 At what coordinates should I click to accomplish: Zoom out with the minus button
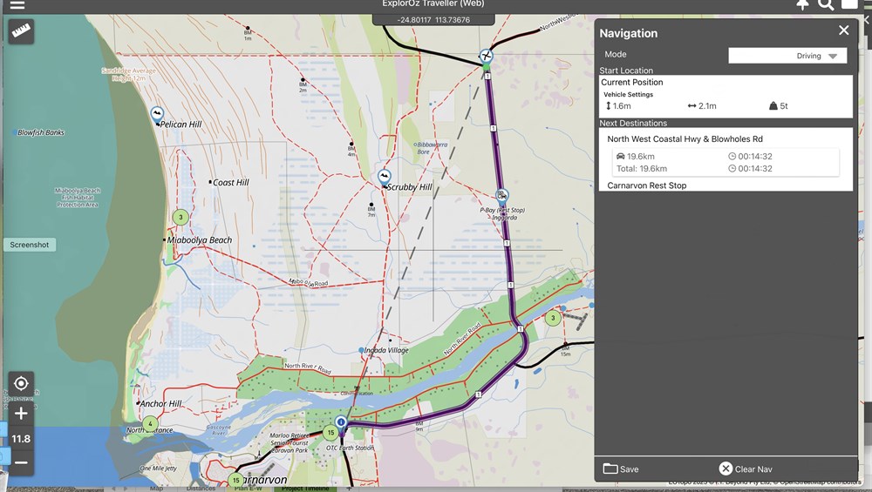pyautogui.click(x=21, y=462)
